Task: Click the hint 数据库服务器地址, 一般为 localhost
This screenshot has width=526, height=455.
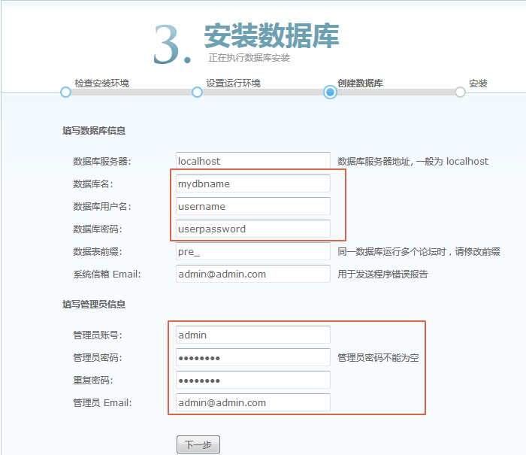Action: [413, 162]
